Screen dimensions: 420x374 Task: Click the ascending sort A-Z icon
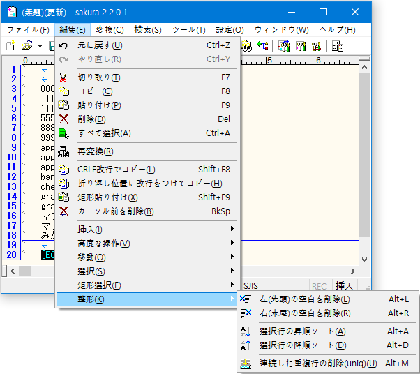point(245,331)
